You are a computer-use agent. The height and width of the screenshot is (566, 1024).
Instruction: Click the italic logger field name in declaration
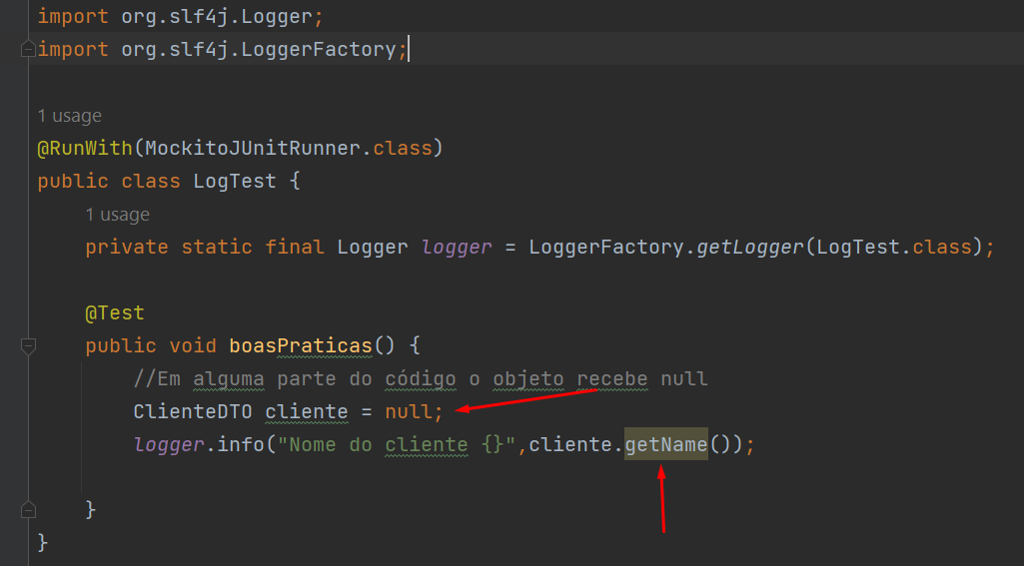coord(457,247)
